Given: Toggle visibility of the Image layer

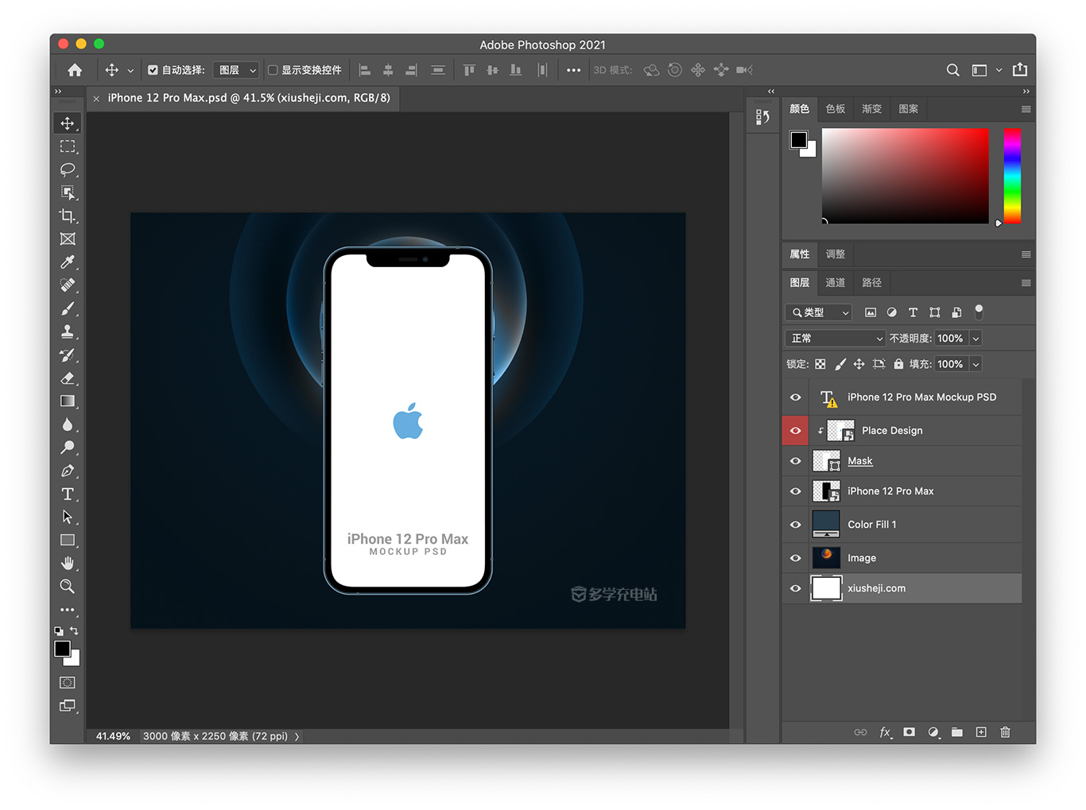Looking at the screenshot, I should point(794,557).
